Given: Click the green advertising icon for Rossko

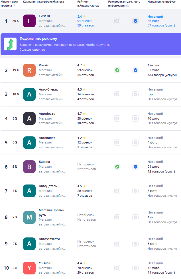Looking at the screenshot, I should [x=117, y=70].
